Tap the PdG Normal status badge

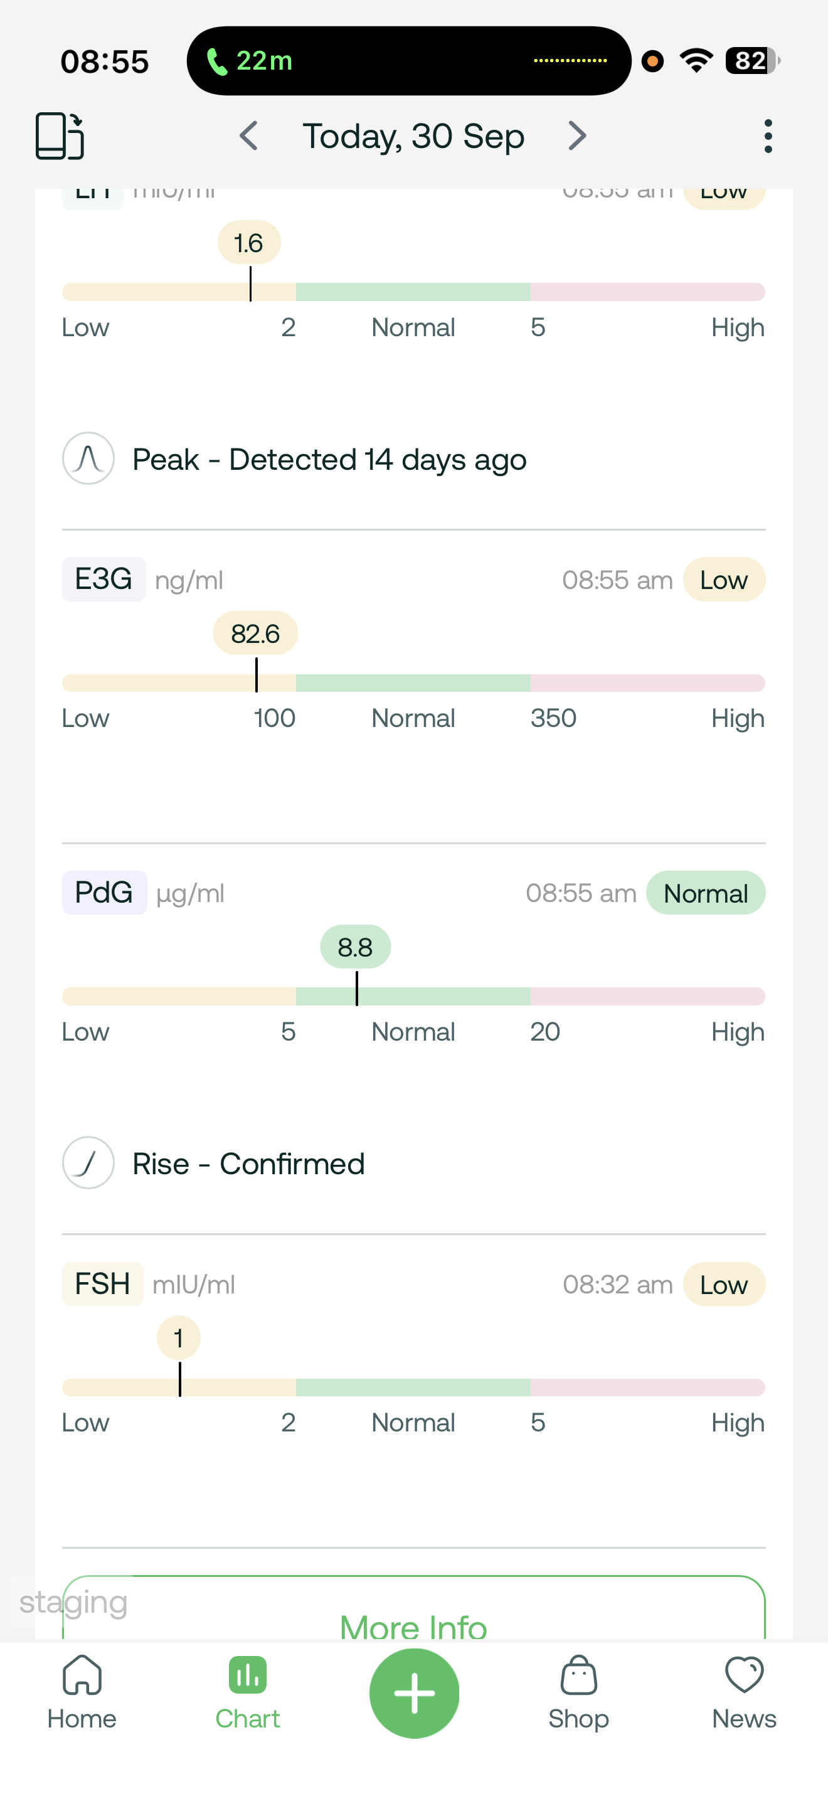pos(705,893)
